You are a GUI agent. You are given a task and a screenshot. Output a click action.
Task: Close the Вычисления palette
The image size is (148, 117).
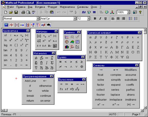[x=84, y=80]
